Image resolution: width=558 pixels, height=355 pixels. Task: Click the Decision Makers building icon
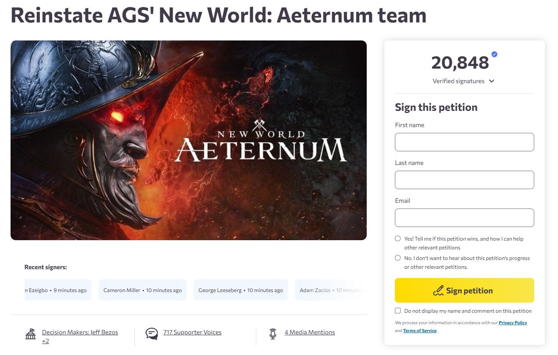[x=30, y=334]
